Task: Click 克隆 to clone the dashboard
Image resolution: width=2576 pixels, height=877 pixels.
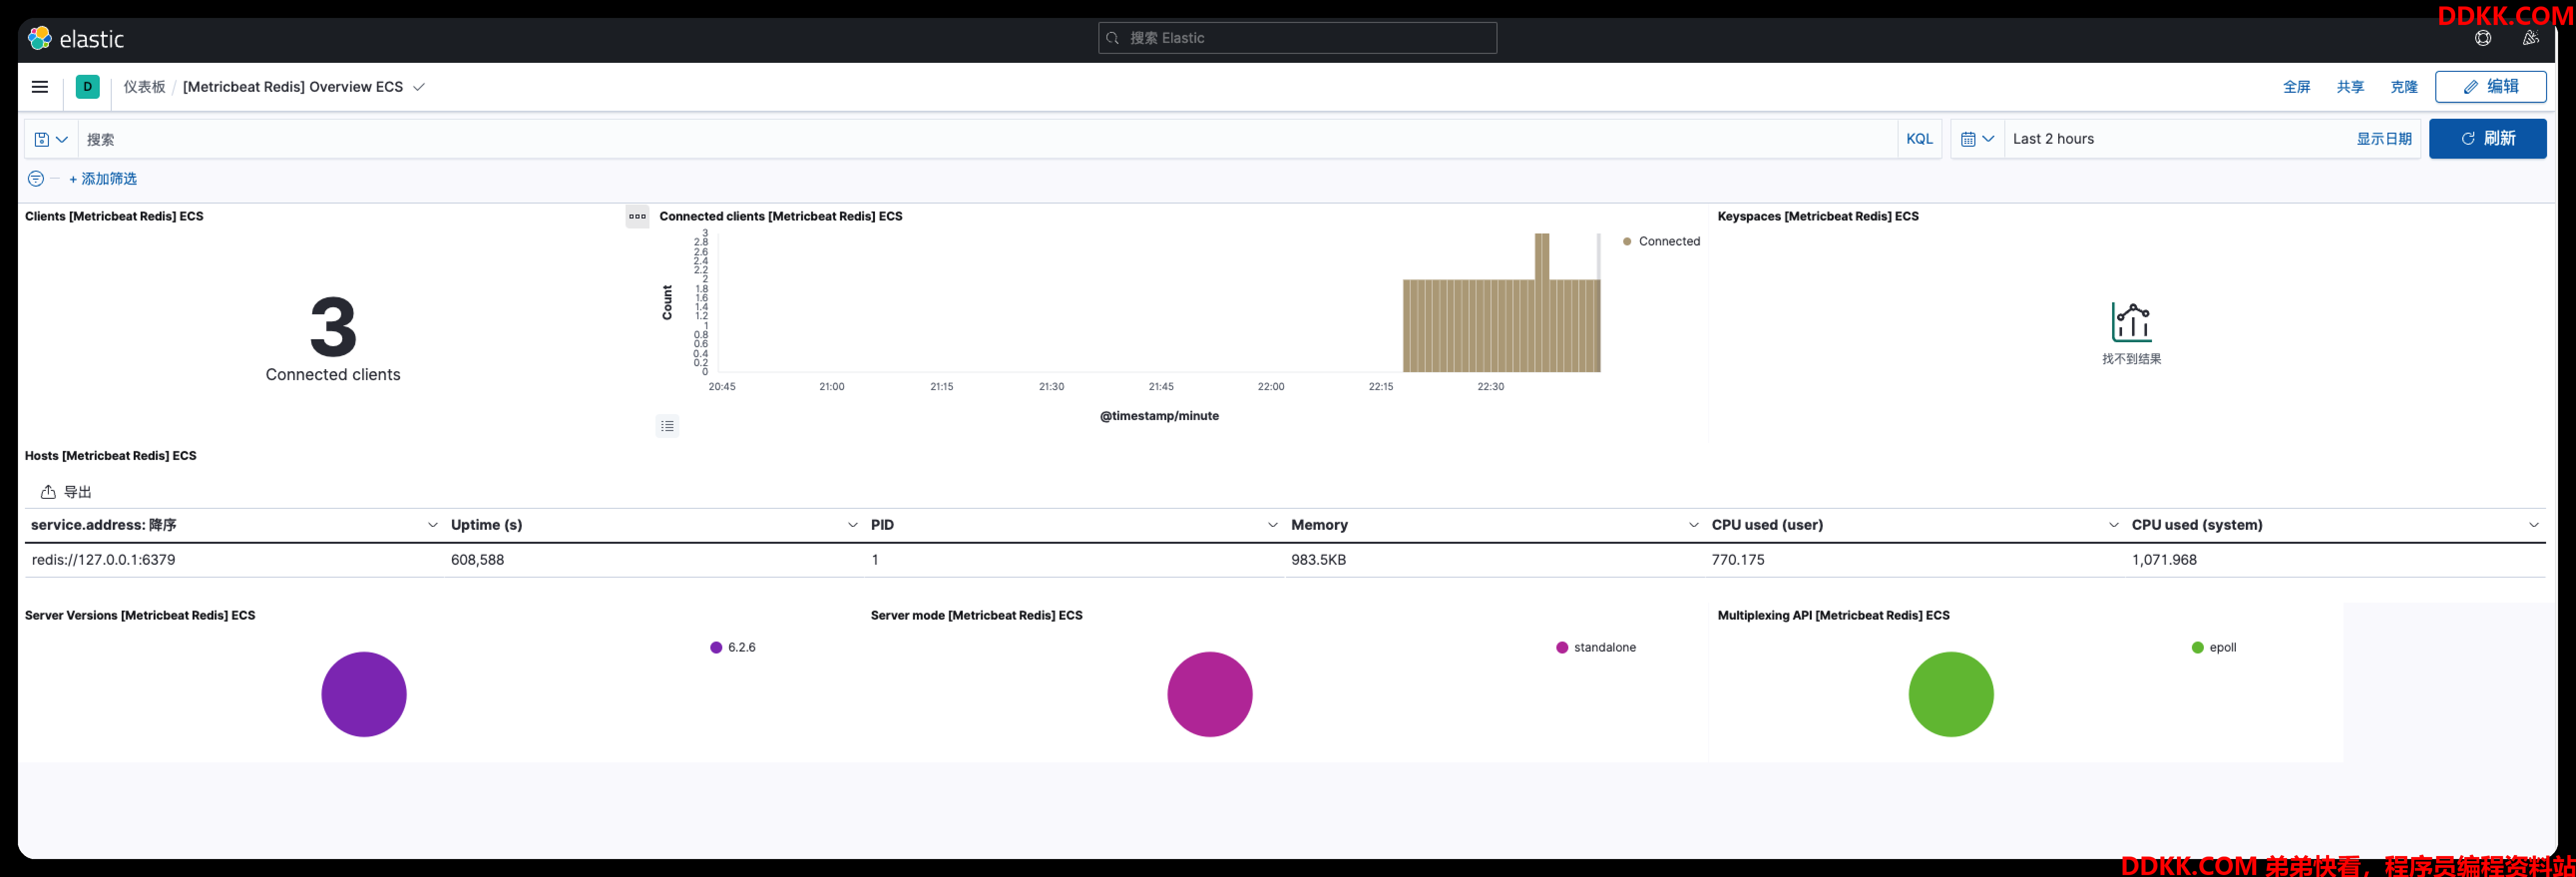Action: 2403,87
